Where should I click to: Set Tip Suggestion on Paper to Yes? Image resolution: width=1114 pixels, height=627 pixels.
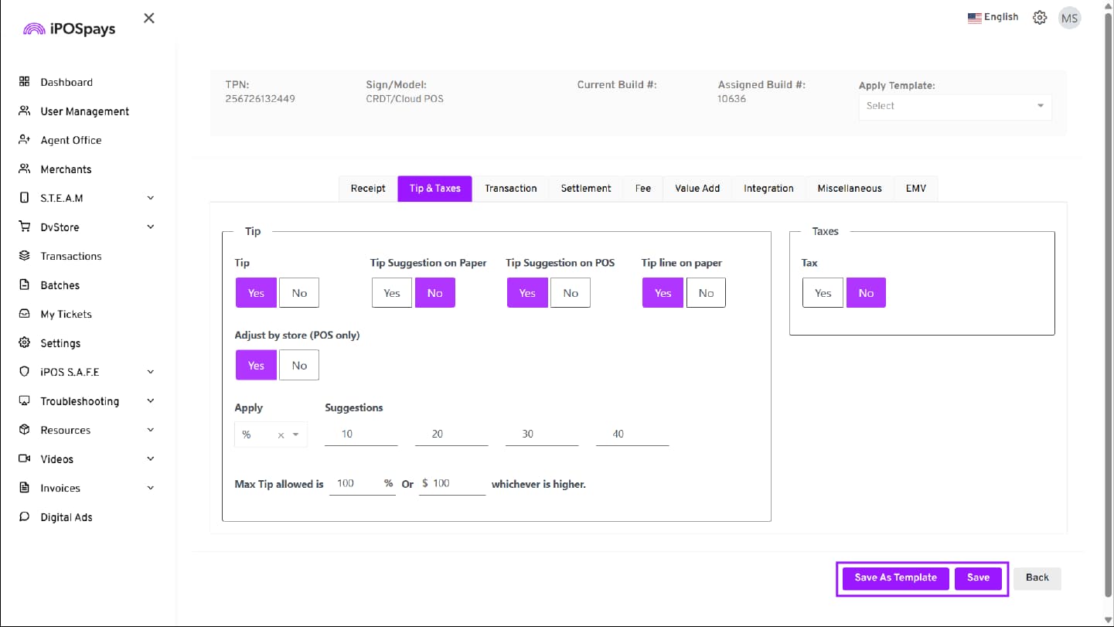391,293
